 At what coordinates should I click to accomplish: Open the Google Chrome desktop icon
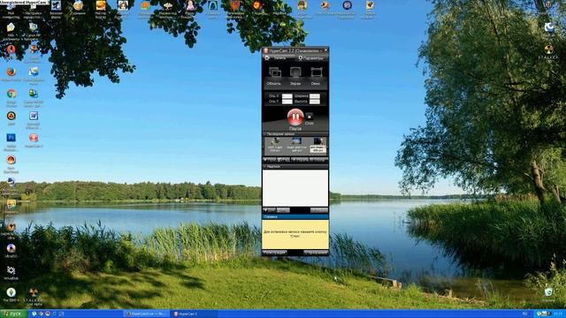point(11,94)
